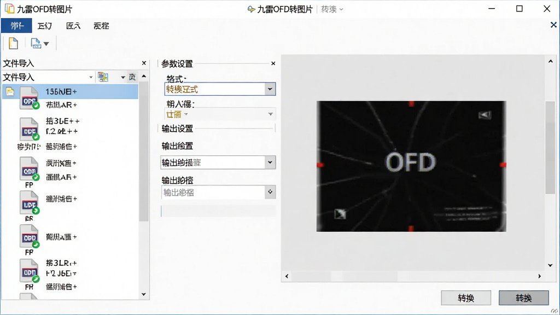This screenshot has width=560, height=315.
Task: Select the second OFD file icon in list
Action: click(30, 129)
